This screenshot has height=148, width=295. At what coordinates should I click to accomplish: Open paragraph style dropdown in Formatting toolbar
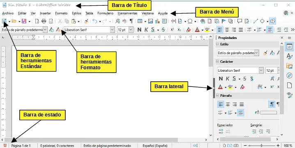[x=45, y=30]
